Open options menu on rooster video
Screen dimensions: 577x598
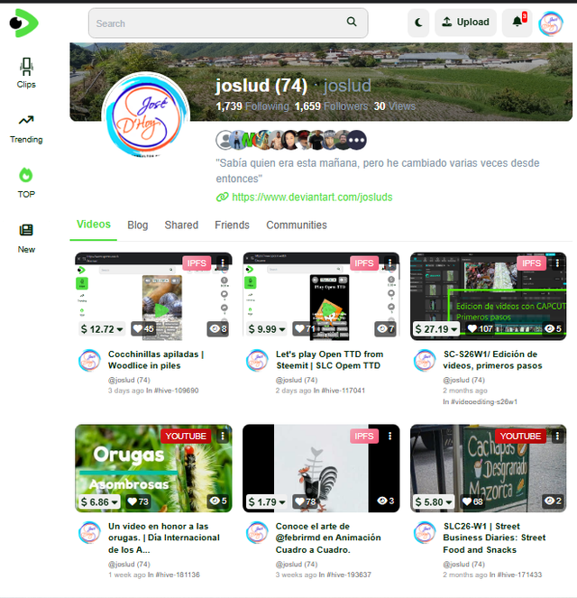point(389,436)
